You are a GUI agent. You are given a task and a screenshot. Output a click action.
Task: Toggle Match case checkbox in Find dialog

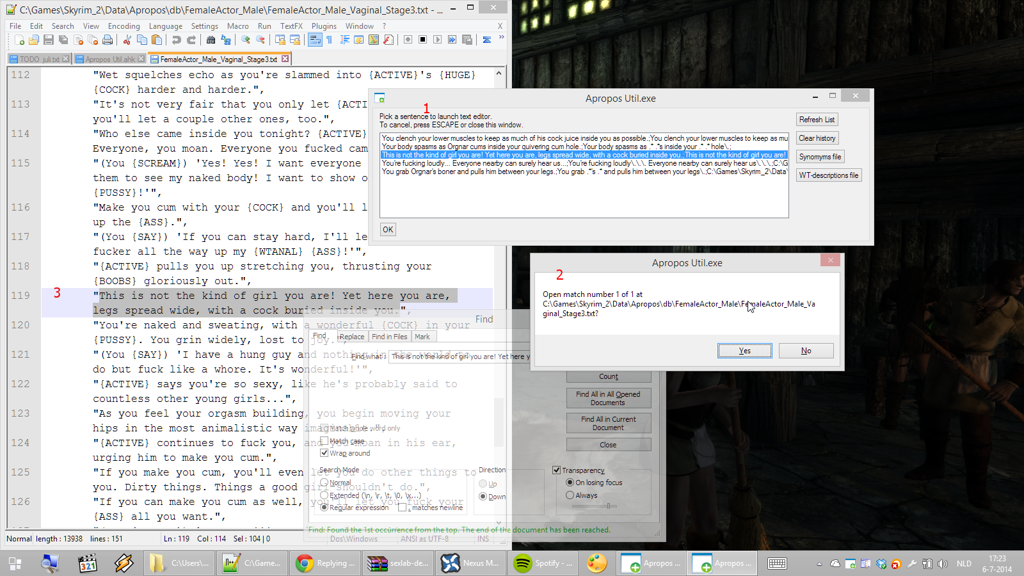[324, 441]
